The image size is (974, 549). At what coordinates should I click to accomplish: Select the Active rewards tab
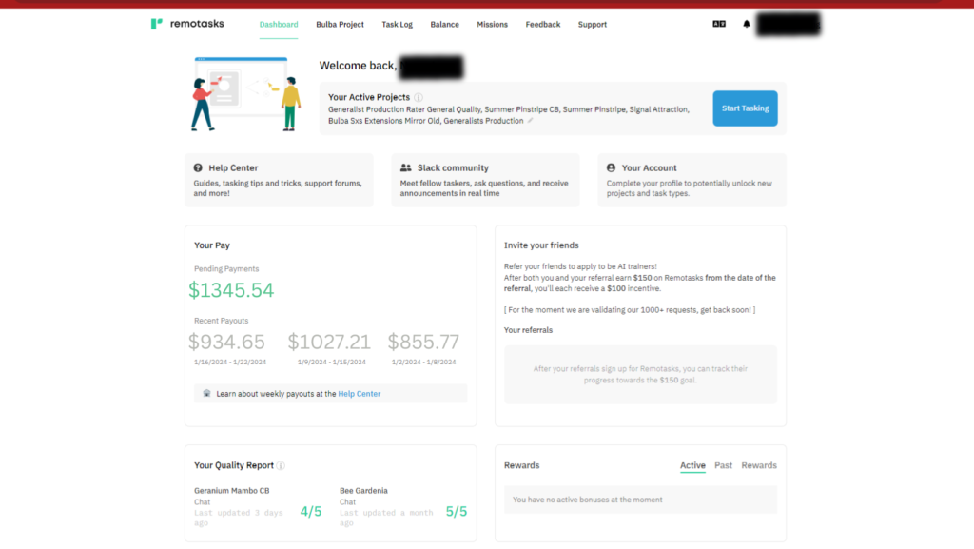click(x=692, y=465)
